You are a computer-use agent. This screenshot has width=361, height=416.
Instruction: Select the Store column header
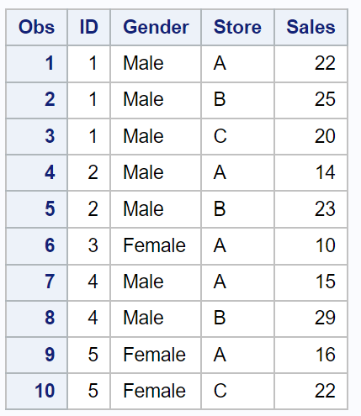click(x=237, y=27)
